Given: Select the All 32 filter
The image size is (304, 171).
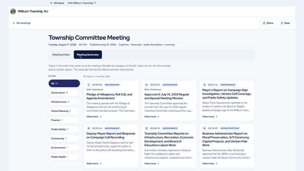Looking at the screenshot, I should pyautogui.click(x=64, y=83).
